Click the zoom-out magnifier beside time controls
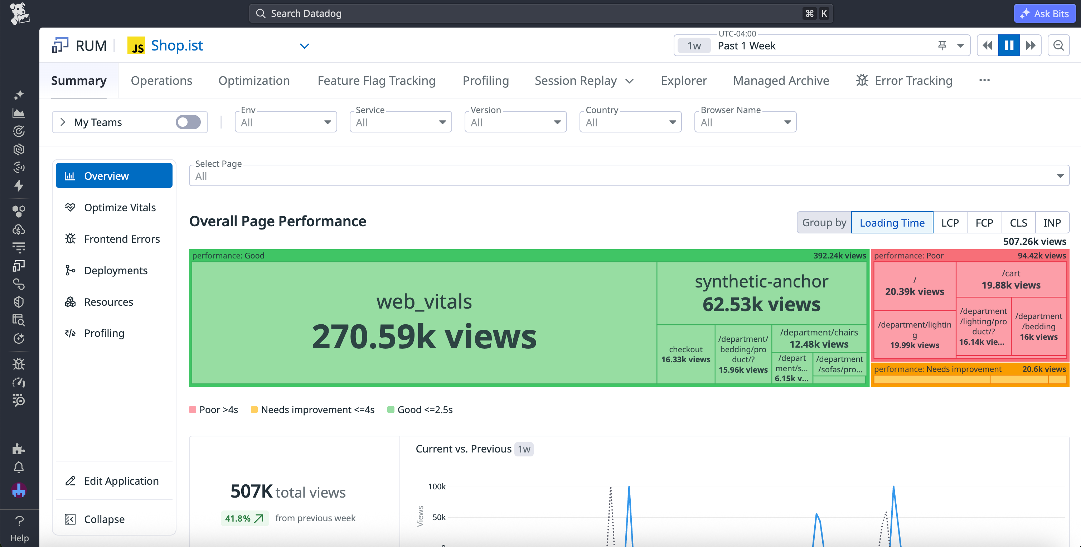Viewport: 1081px width, 547px height. (1058, 45)
